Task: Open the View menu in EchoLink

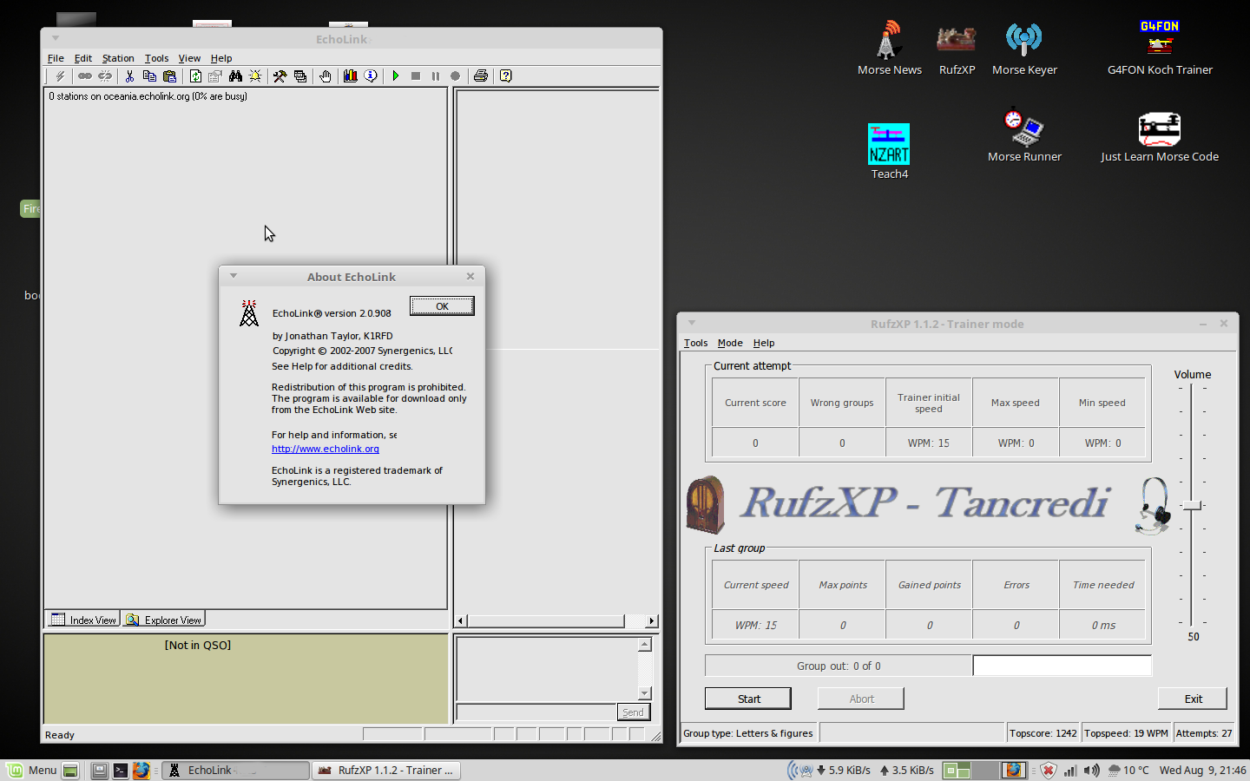Action: pos(189,58)
